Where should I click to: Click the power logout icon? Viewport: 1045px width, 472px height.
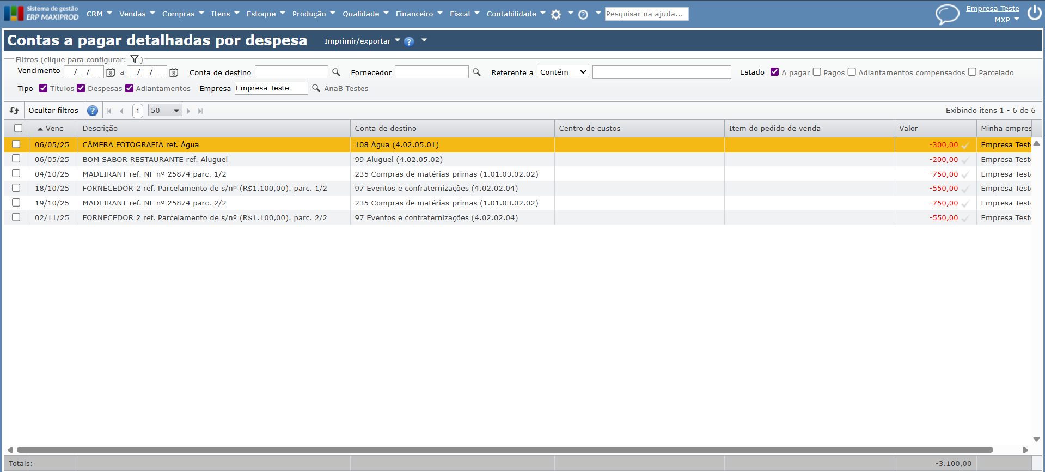1034,13
